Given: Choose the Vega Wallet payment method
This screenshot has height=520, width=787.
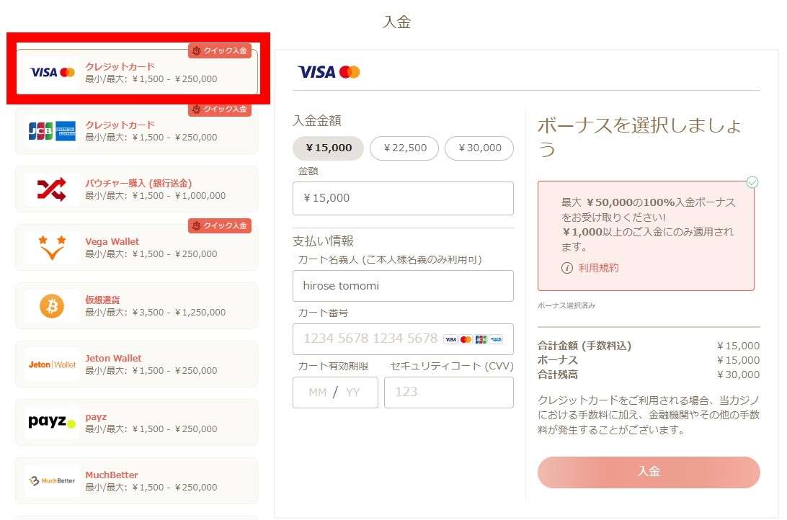Looking at the screenshot, I should point(137,248).
